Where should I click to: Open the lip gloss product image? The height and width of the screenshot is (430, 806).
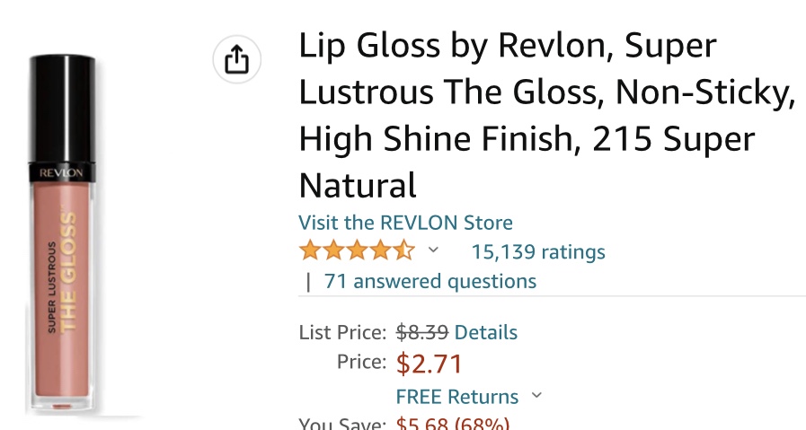[x=62, y=235]
